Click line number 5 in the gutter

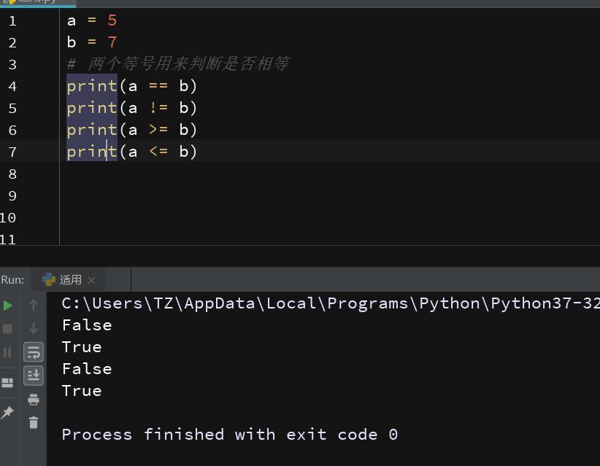pyautogui.click(x=12, y=107)
